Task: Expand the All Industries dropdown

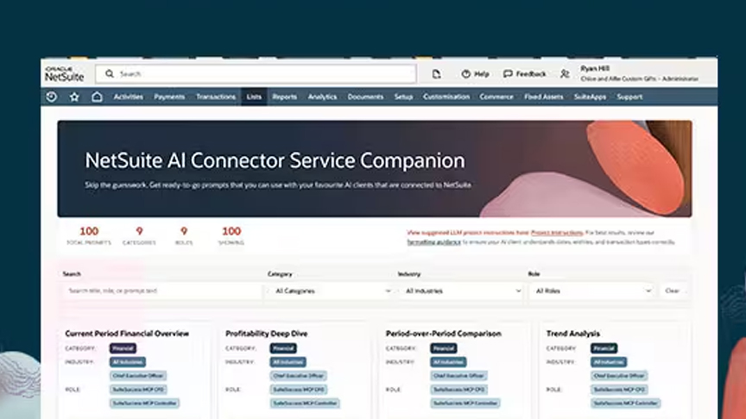Action: coord(461,291)
